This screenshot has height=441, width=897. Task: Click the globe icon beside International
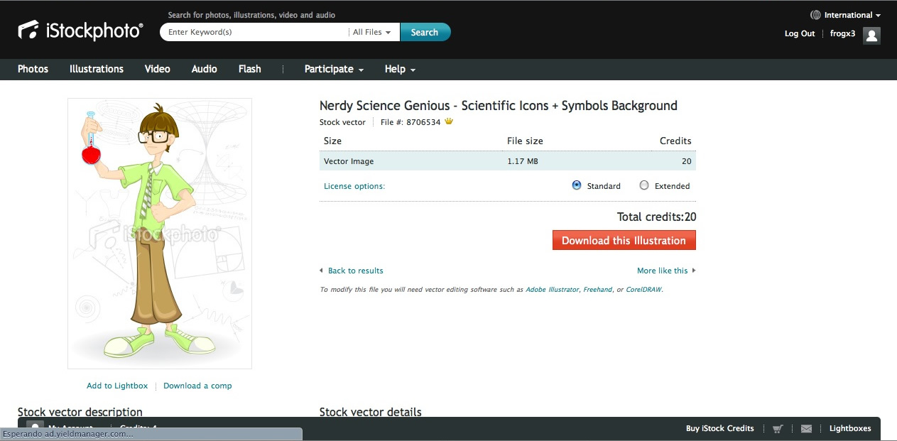pyautogui.click(x=815, y=15)
